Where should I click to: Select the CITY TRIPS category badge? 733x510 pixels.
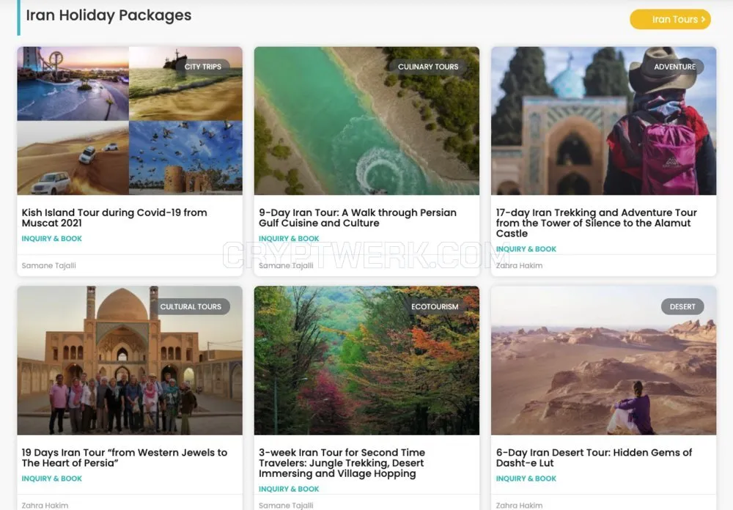click(x=202, y=67)
